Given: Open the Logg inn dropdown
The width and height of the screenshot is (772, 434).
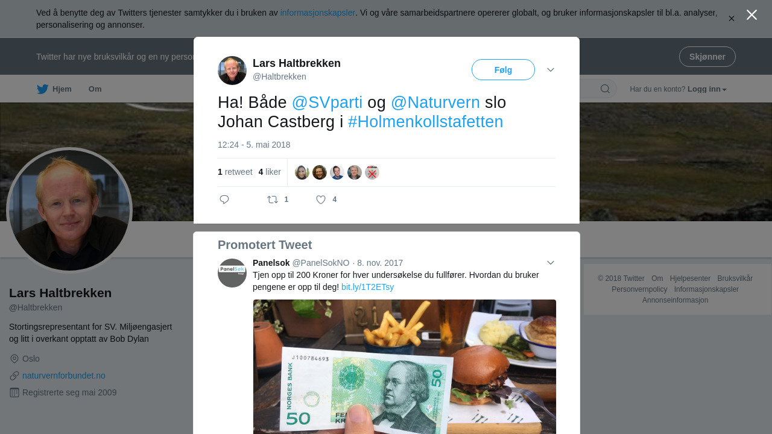Looking at the screenshot, I should click(707, 89).
